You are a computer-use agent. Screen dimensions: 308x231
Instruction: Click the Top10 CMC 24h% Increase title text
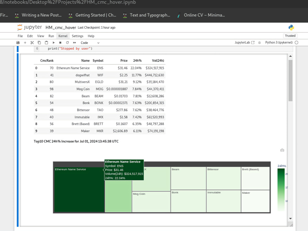pos(76,141)
